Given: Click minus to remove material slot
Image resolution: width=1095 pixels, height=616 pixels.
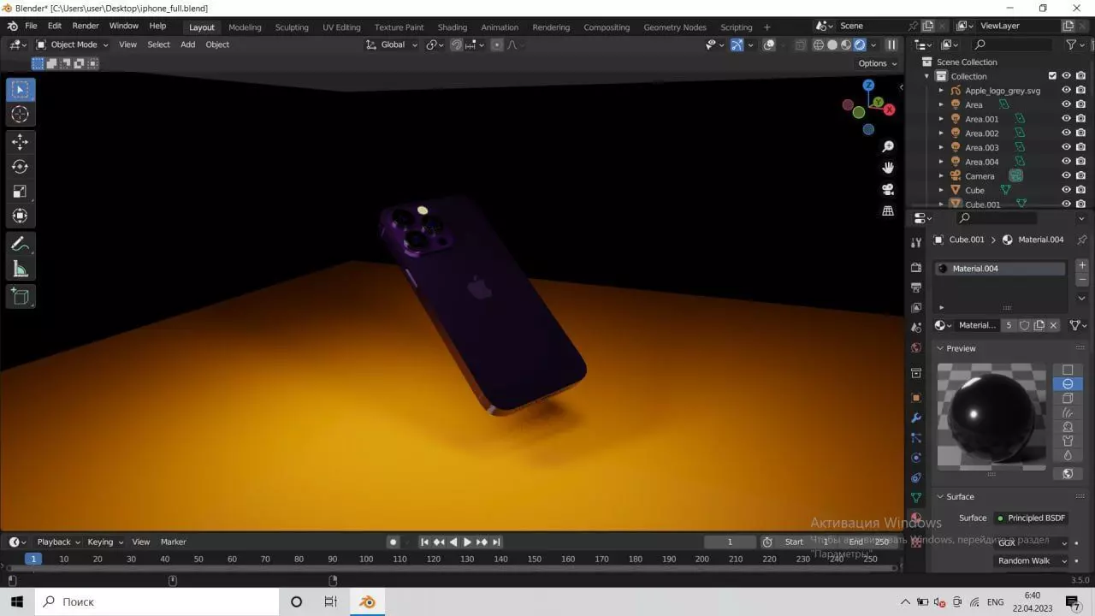Looking at the screenshot, I should coord(1082,280).
